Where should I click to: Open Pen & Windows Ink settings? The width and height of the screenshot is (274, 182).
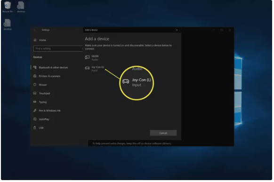49,111
